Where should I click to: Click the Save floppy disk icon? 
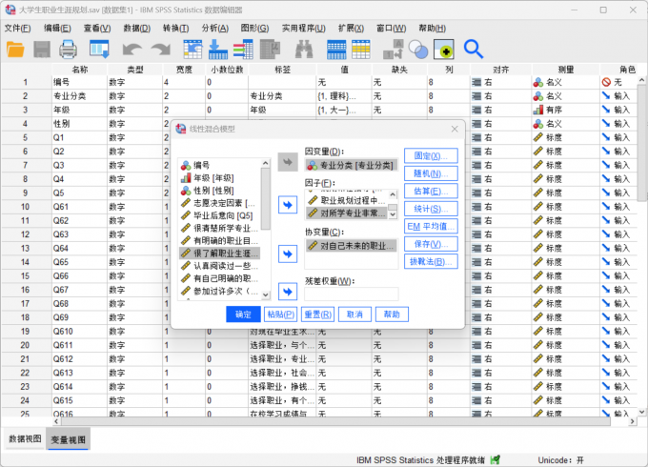click(x=42, y=50)
